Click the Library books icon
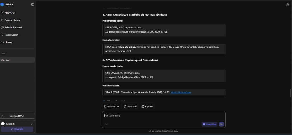The height and width of the screenshot is (135, 292). [x=2, y=43]
